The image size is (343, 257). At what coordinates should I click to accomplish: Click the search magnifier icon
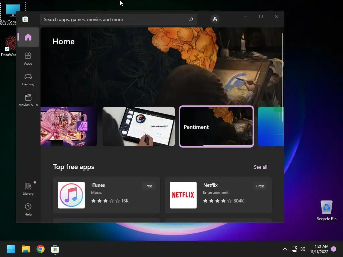tap(191, 19)
